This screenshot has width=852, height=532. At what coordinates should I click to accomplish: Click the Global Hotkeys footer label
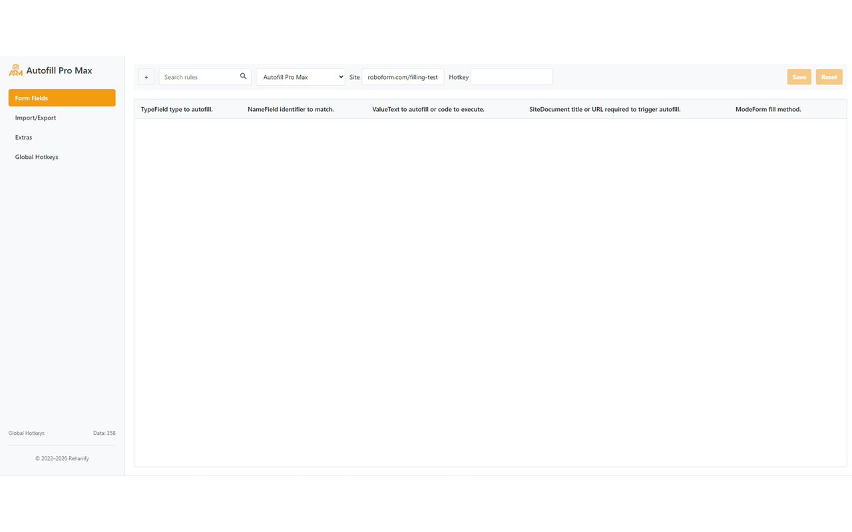pyautogui.click(x=27, y=433)
